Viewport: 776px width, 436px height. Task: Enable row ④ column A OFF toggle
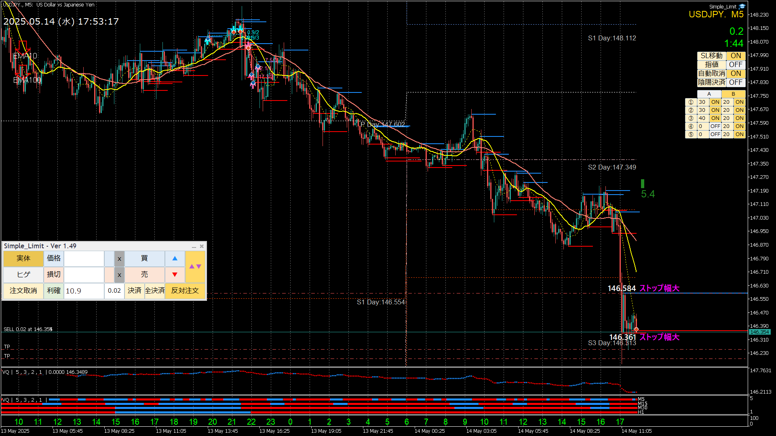[715, 126]
